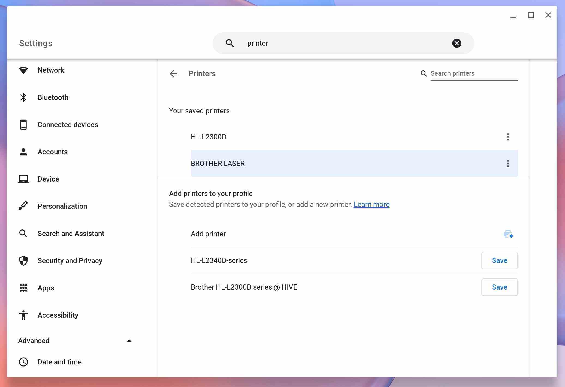This screenshot has width=565, height=387.
Task: Clear the printer search query
Action: [x=456, y=43]
